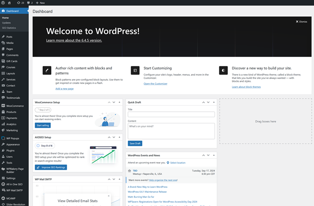Dismiss the Welcome to WordPress panel
The height and width of the screenshot is (206, 314).
(x=301, y=22)
